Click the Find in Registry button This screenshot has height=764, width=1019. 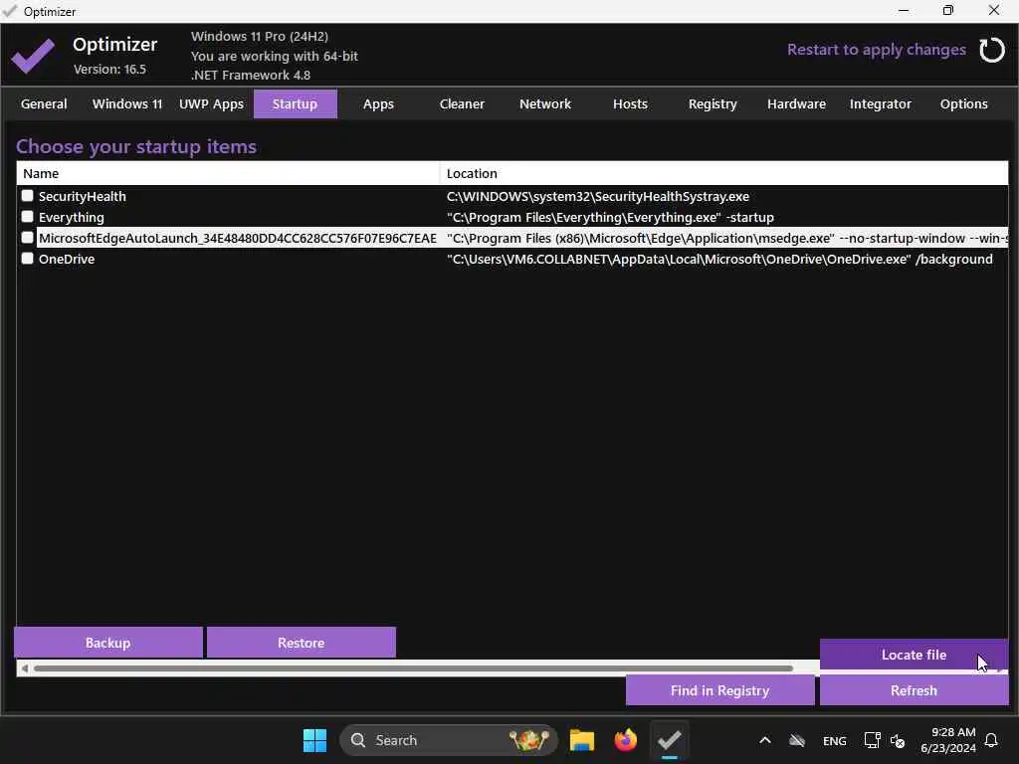(720, 690)
